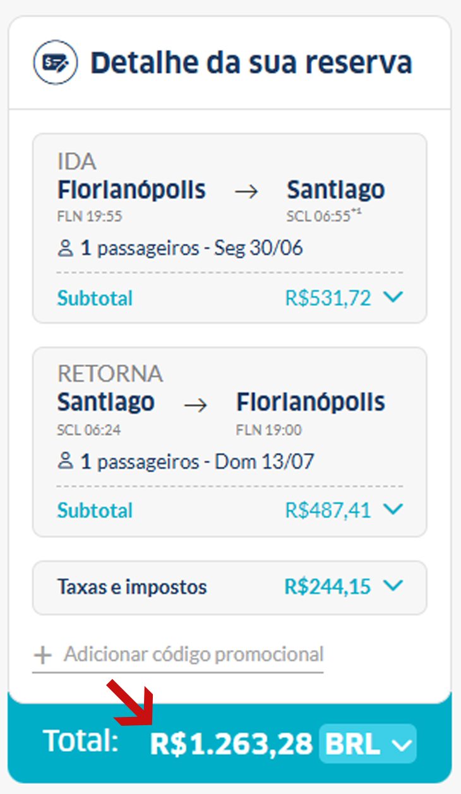Viewport: 461px width, 794px height.
Task: Click the Subtotal link in IDA card
Action: tap(95, 298)
